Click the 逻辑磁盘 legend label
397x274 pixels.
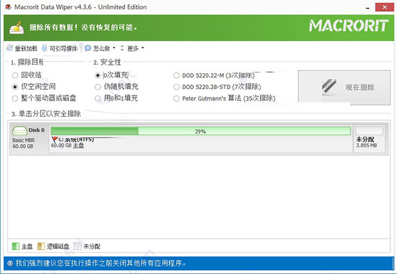tap(58, 246)
